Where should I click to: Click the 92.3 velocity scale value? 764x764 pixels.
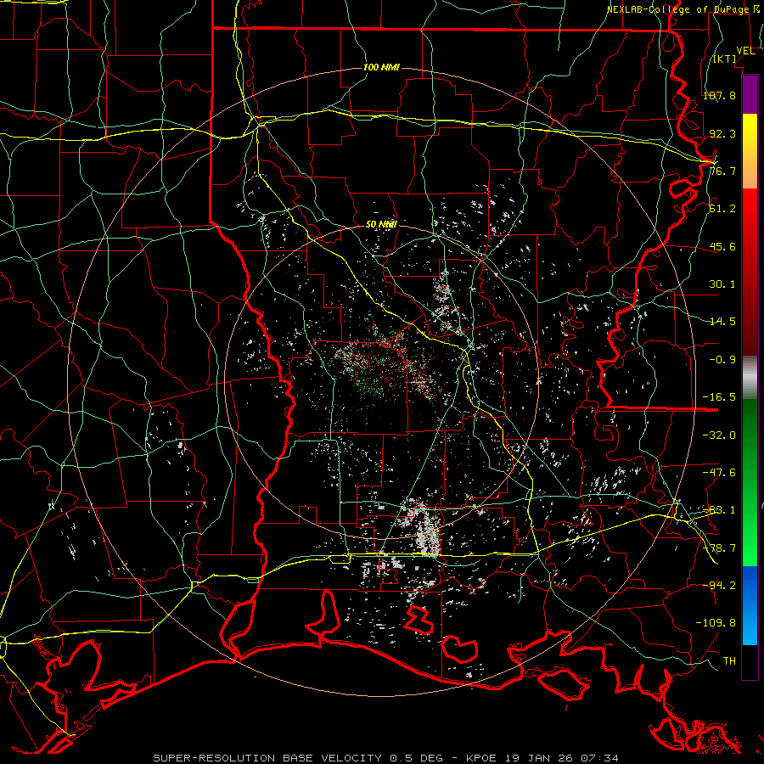(722, 133)
